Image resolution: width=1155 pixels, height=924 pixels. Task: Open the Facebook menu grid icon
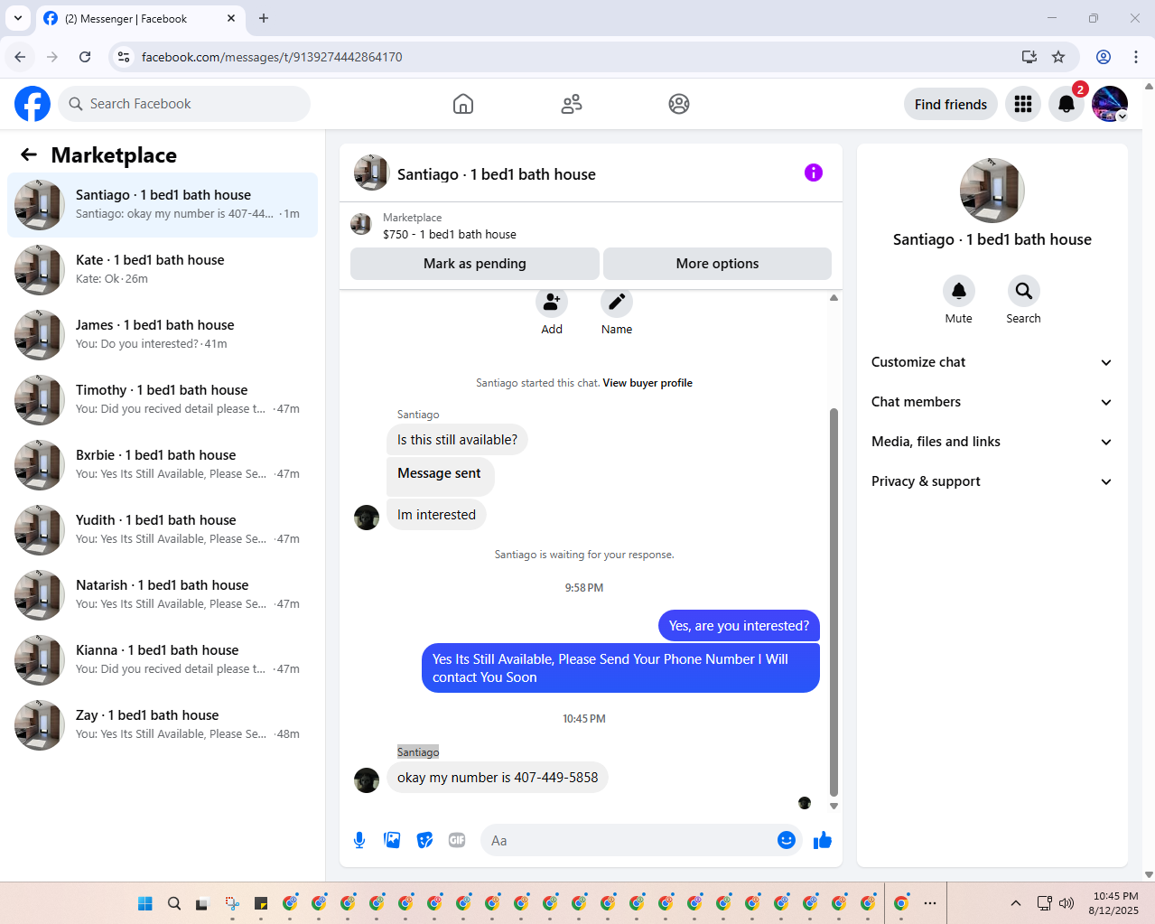1023,104
